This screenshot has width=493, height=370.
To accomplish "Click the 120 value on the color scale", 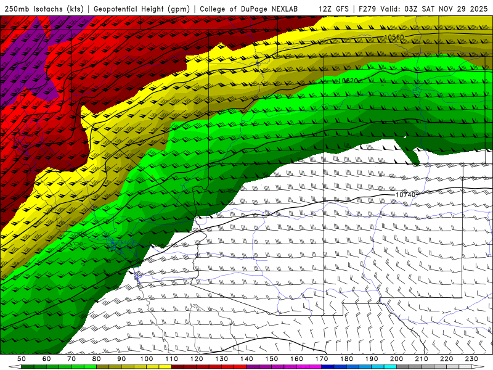I will click(197, 359).
